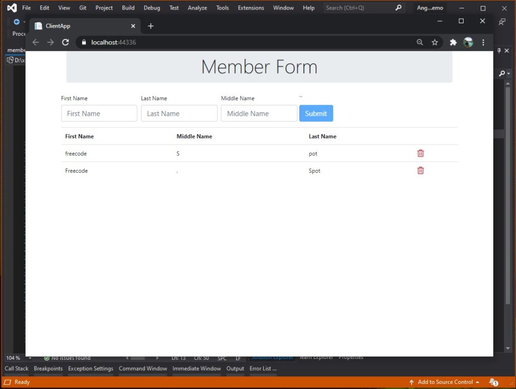Click the Visual Studio scrollbar down arrow
516x389 pixels.
point(508,348)
